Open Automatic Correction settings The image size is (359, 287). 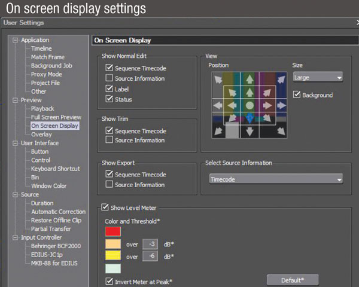coord(59,212)
